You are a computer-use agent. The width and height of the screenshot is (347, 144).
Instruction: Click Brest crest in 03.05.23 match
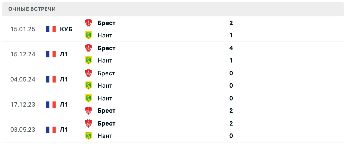[89, 124]
